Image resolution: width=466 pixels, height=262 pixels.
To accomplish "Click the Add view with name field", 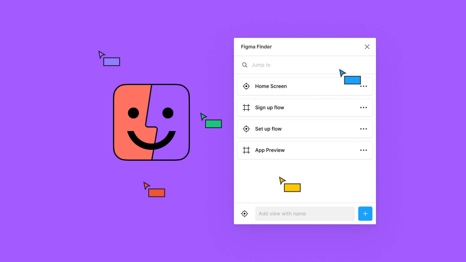I will click(305, 214).
